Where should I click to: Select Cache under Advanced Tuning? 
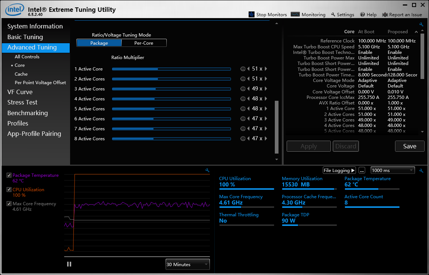point(21,74)
